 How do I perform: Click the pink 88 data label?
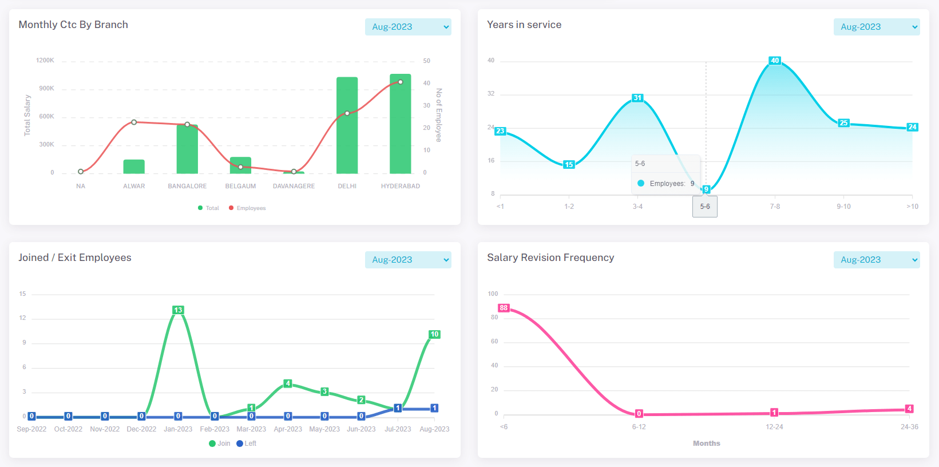click(x=504, y=308)
